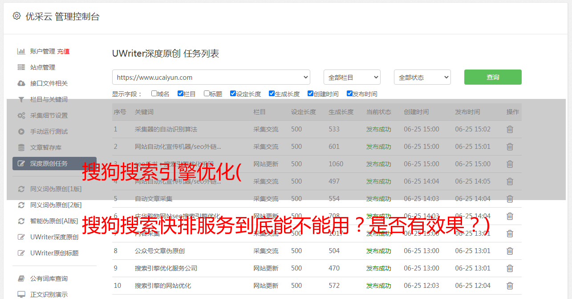This screenshot has height=299, width=572.
Task: Delete task row 3 created 06-25 15:00
Action: point(510,164)
